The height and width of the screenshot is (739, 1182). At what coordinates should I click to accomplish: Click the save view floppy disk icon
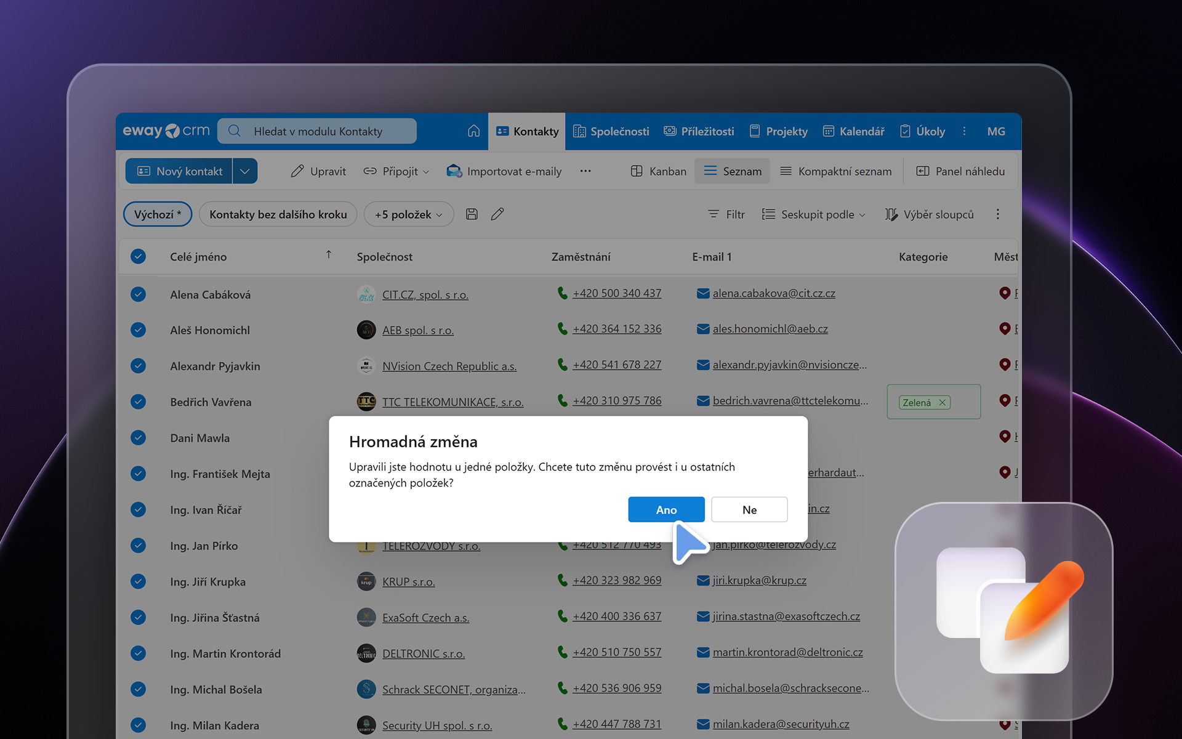pos(472,214)
